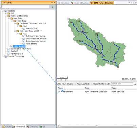Image resolution: width=137 pixels, height=128 pixels.
Task: Click the horizontal scrollbar in properties panel
Action: tap(97, 126)
